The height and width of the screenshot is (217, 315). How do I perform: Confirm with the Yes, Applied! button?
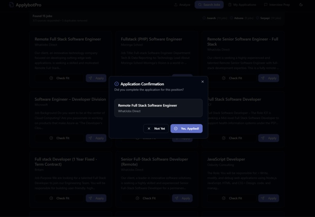186,128
